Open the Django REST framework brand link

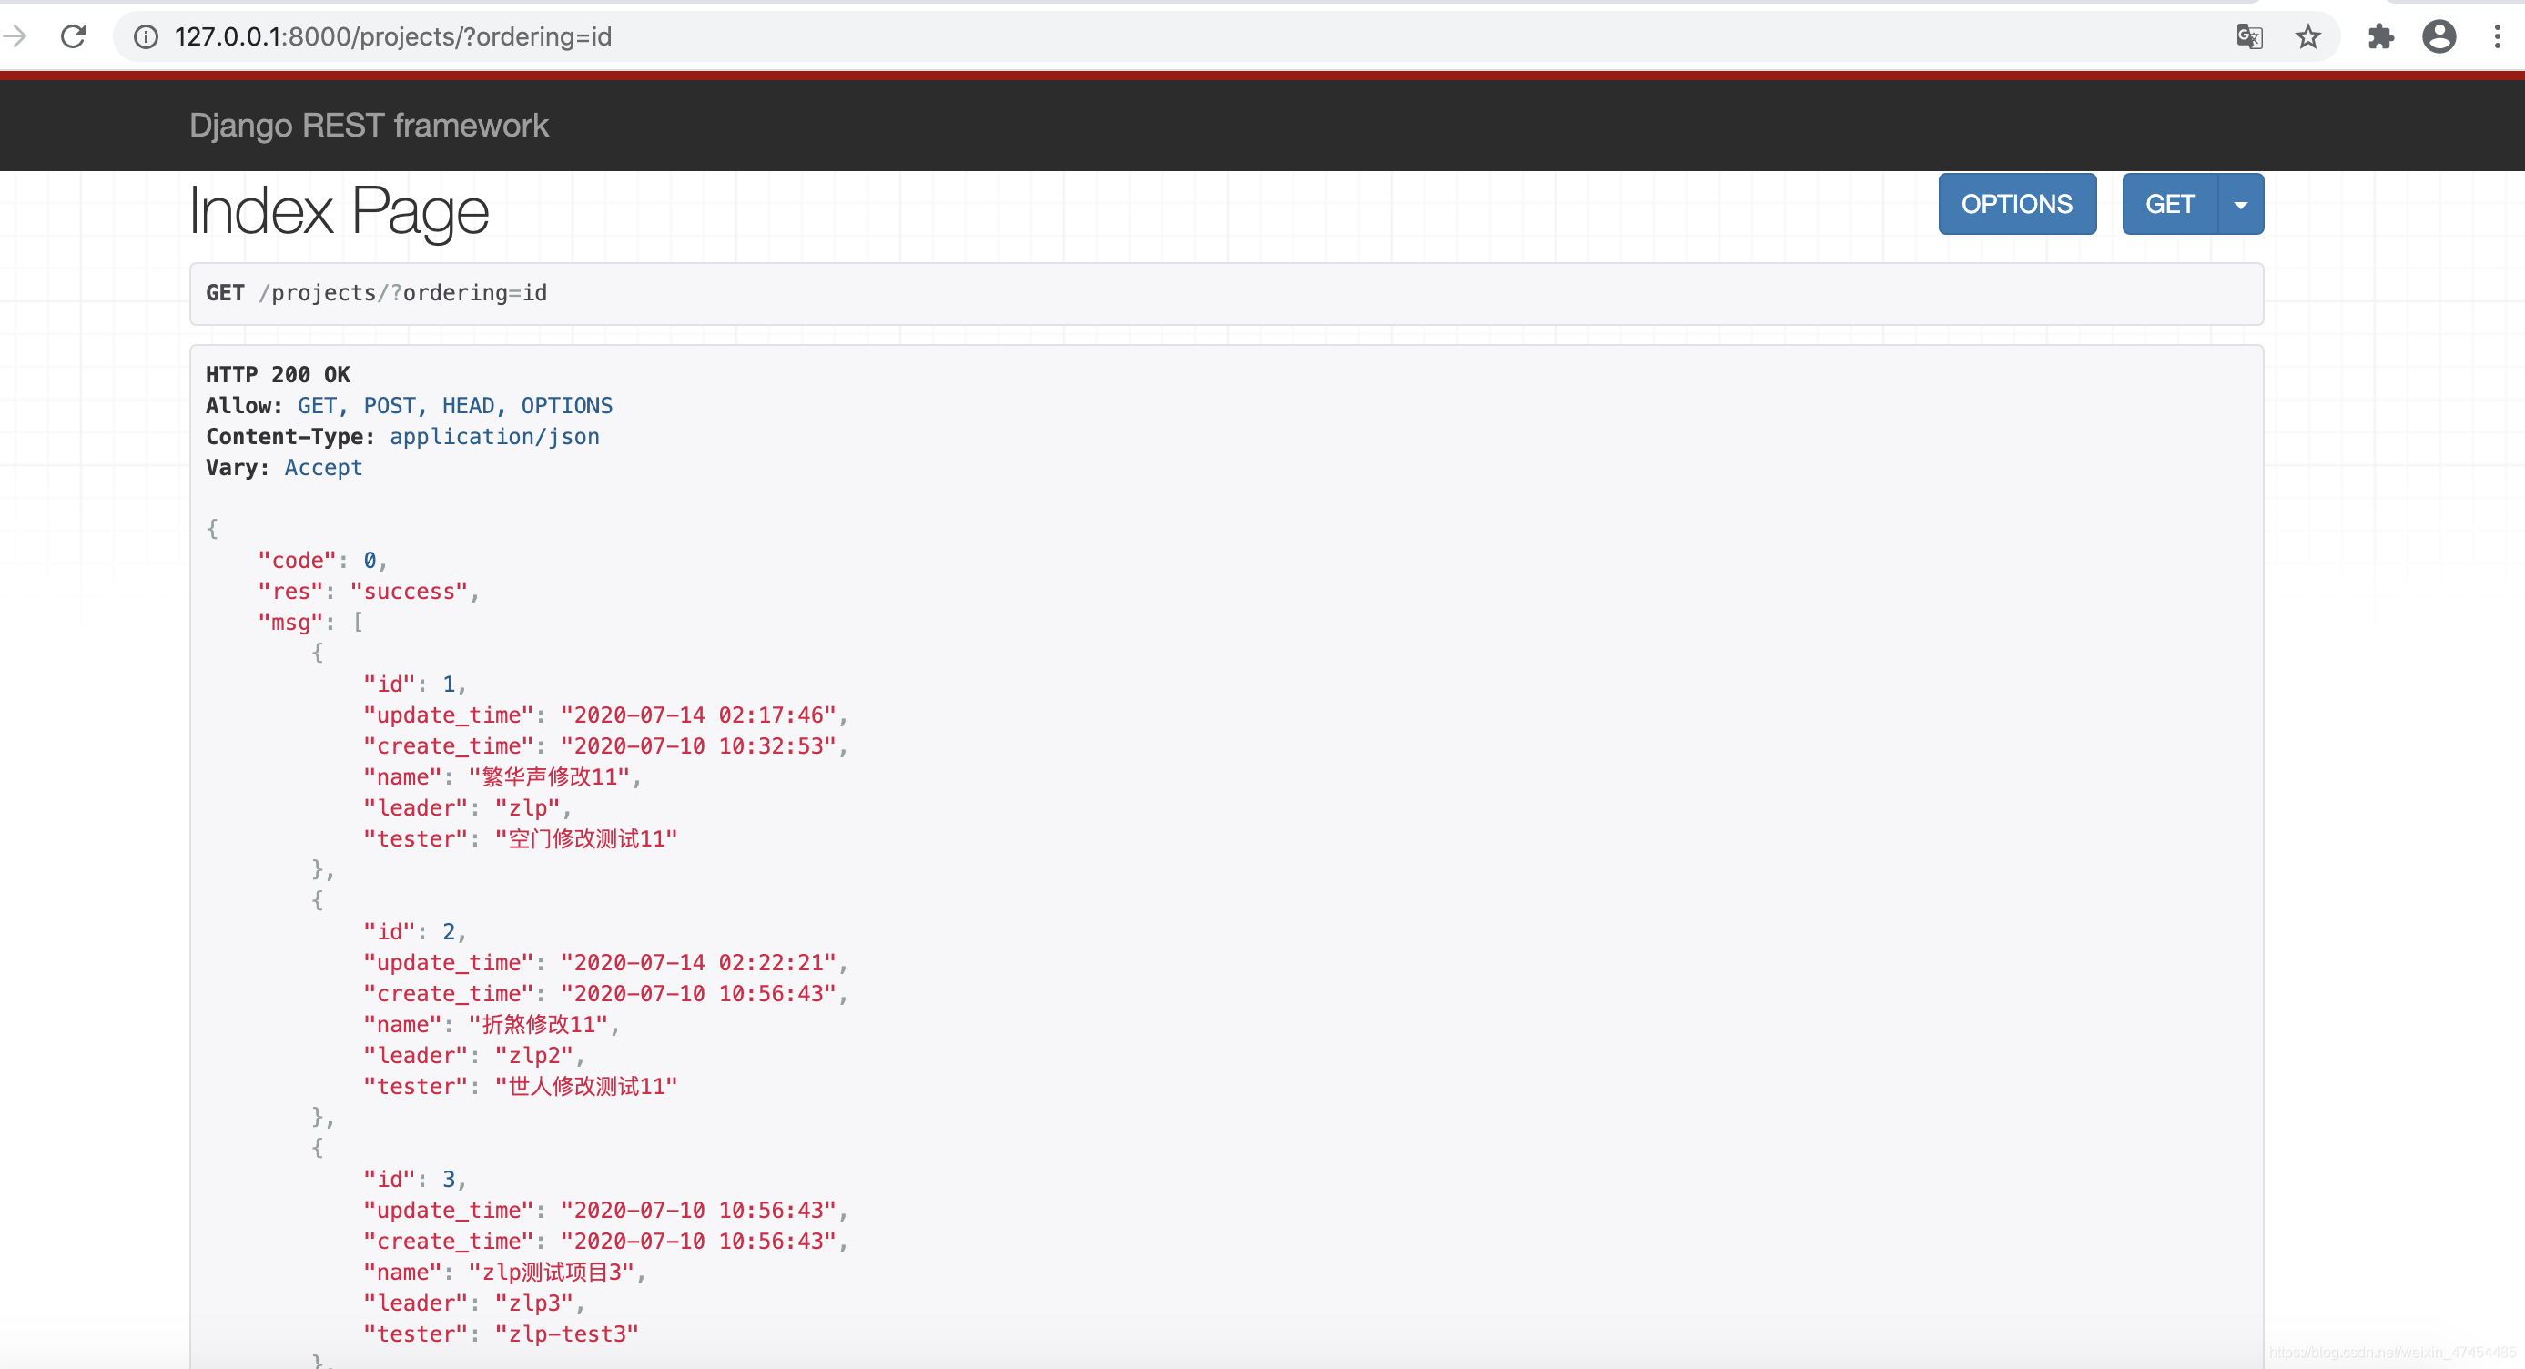pos(369,126)
